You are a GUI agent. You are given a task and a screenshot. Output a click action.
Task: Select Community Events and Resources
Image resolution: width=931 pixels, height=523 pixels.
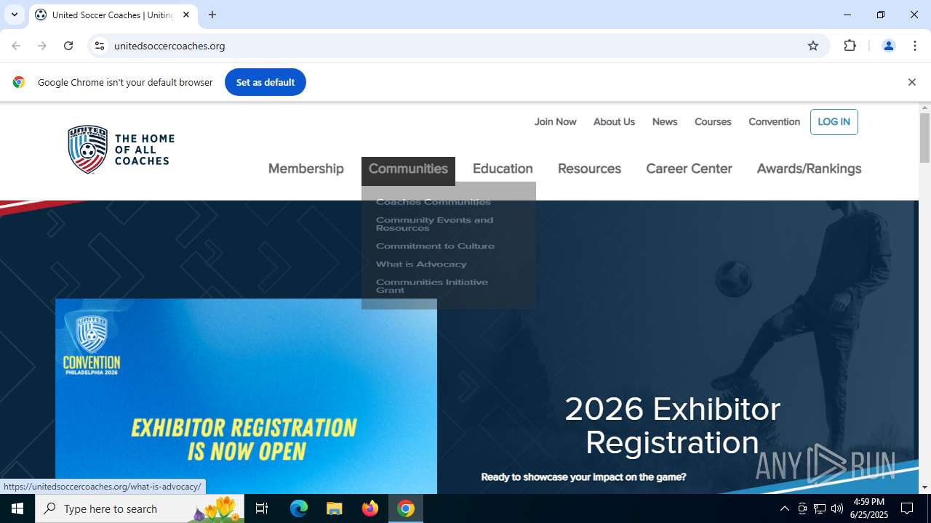[434, 224]
